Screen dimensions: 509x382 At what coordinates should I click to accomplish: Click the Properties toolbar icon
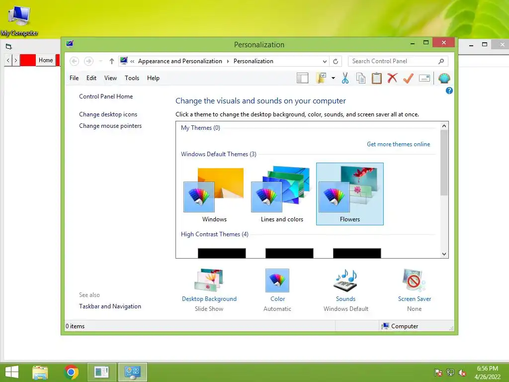coord(424,78)
